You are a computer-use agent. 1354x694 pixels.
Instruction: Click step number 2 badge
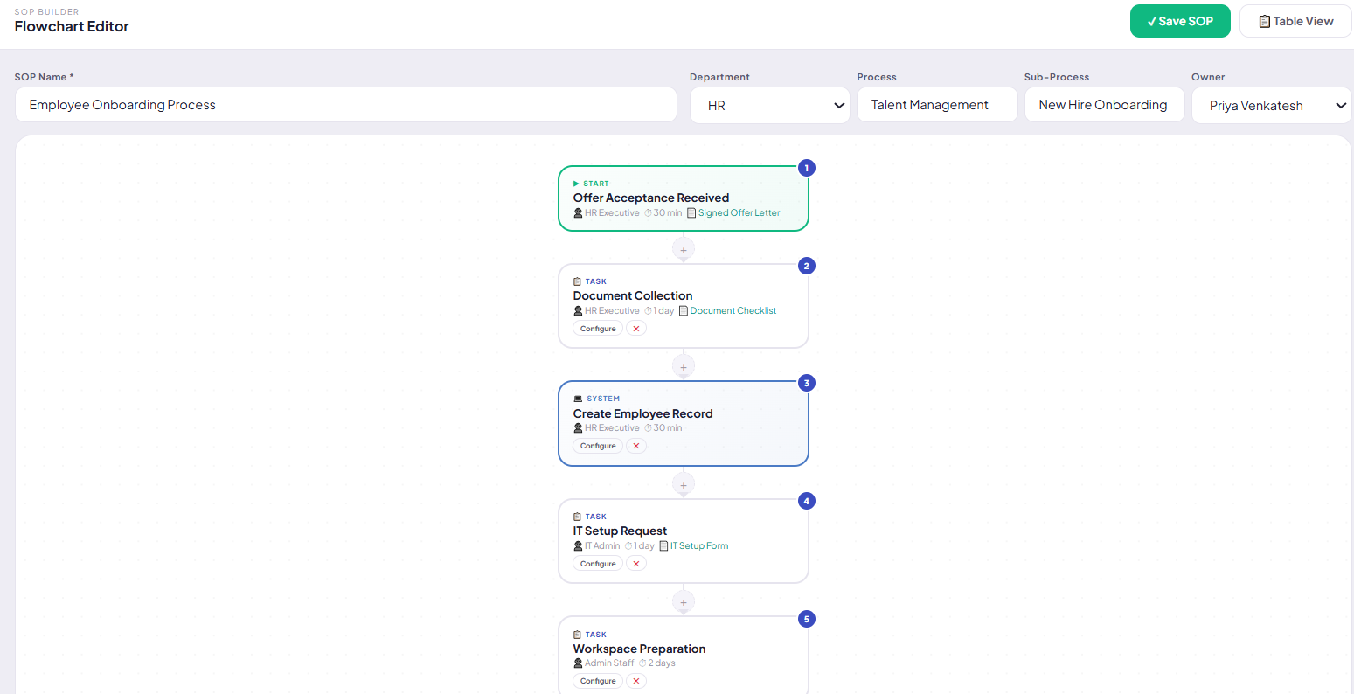coord(807,266)
